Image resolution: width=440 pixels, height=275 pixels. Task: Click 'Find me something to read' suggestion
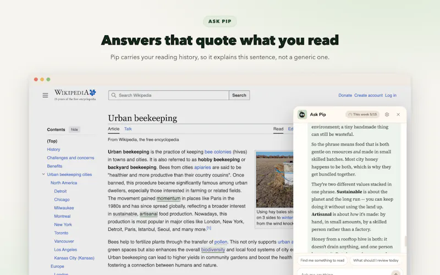(322, 260)
